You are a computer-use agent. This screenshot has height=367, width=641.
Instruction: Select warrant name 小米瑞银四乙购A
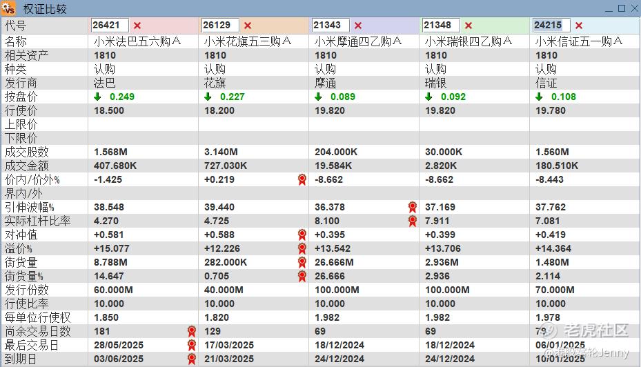coord(469,41)
